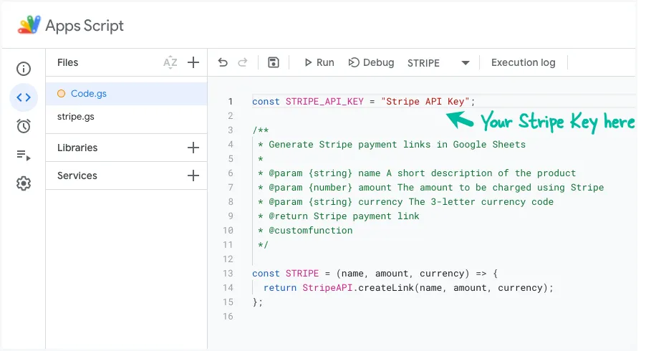Select the Editor code icon in sidebar
646x351 pixels.
[x=24, y=97]
